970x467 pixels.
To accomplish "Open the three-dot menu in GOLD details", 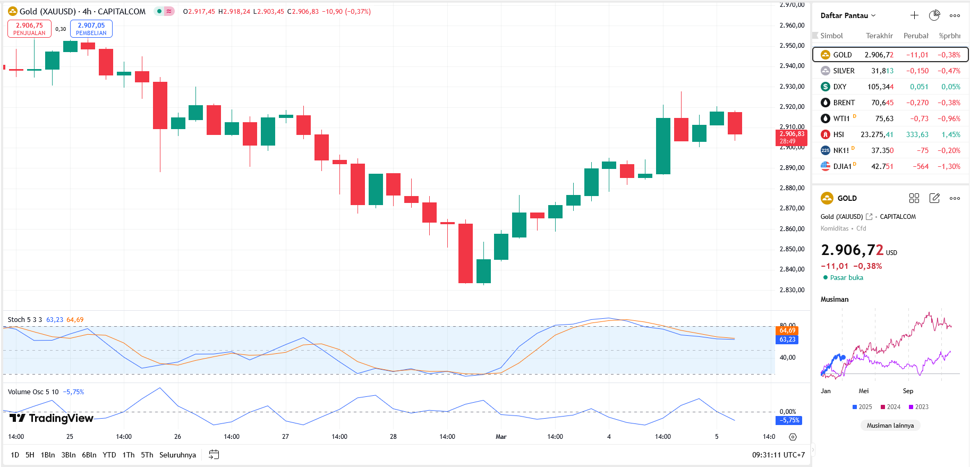I will pyautogui.click(x=955, y=198).
